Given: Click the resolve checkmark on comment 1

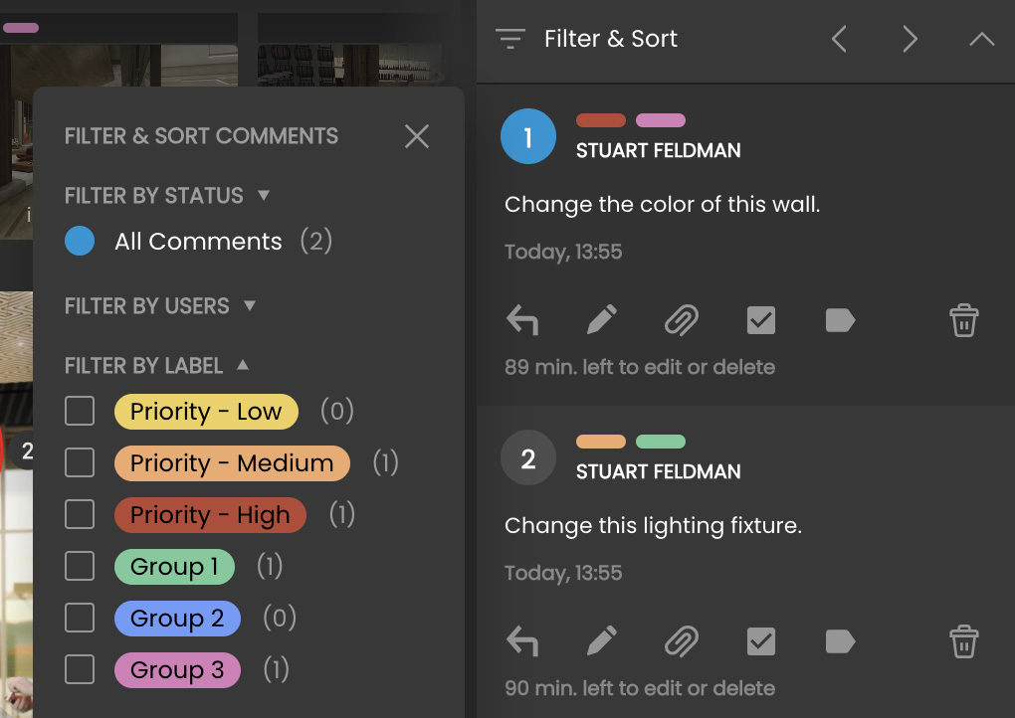Looking at the screenshot, I should (x=760, y=319).
